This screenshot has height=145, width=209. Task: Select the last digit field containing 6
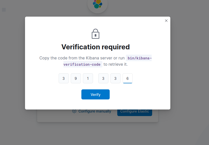pos(128,78)
